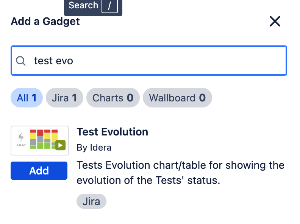The height and width of the screenshot is (224, 300).
Task: Click the XRAY logo in the gadget thumbnail
Action: 21,140
